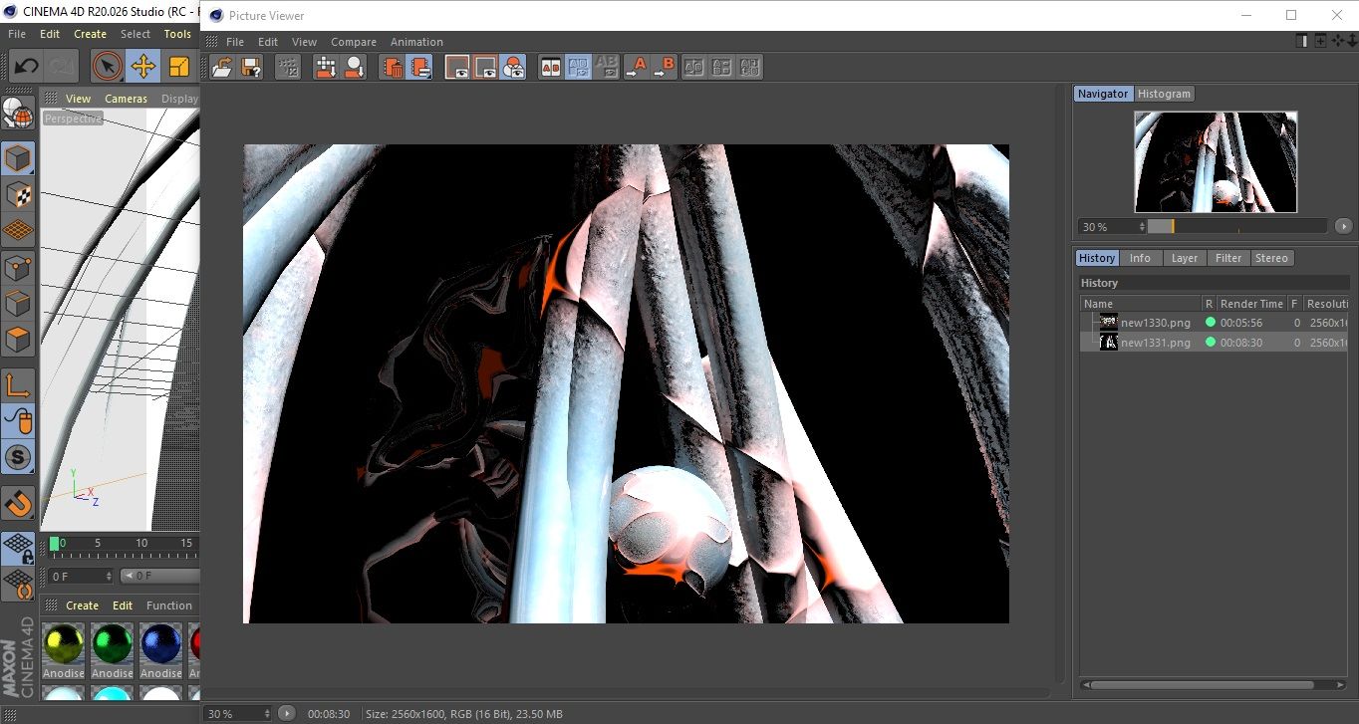Click status bar 30 % zoom stepper arrows
Viewport: 1359px width, 724px height.
[267, 714]
